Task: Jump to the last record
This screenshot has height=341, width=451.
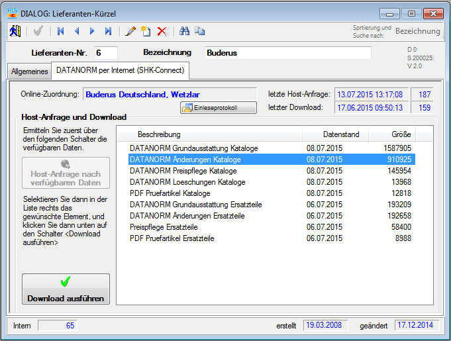Action: tap(108, 31)
